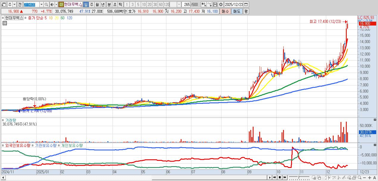378x181 pixels.
Task: Click the eraser delete drawings icon
Action: point(349,177)
